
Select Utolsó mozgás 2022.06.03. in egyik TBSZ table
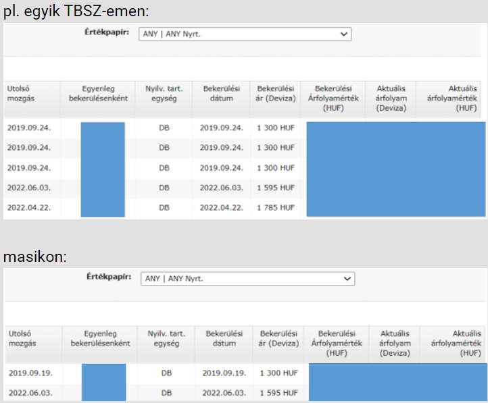click(x=29, y=188)
